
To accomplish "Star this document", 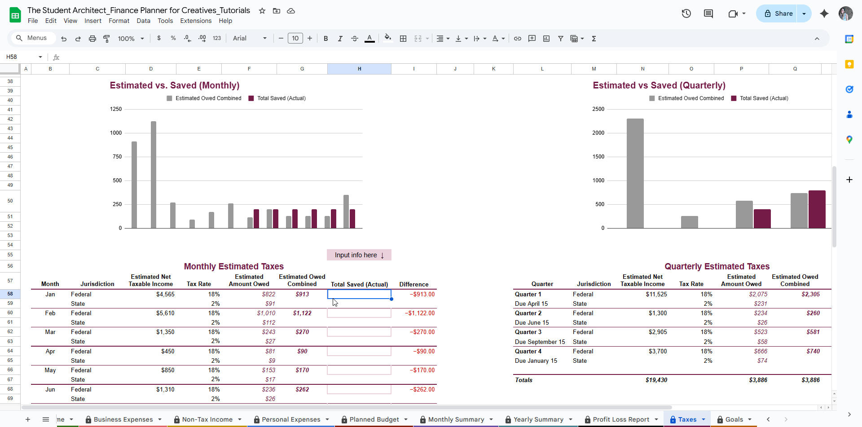I will tap(262, 11).
